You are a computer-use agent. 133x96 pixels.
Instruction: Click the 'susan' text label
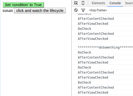pyautogui.click(x=8, y=11)
